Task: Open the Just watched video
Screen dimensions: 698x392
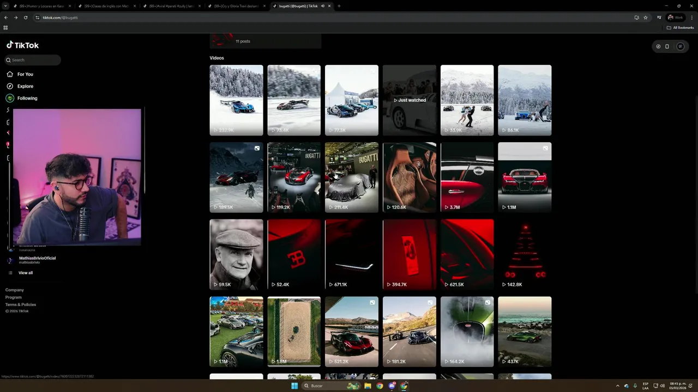Action: 410,100
